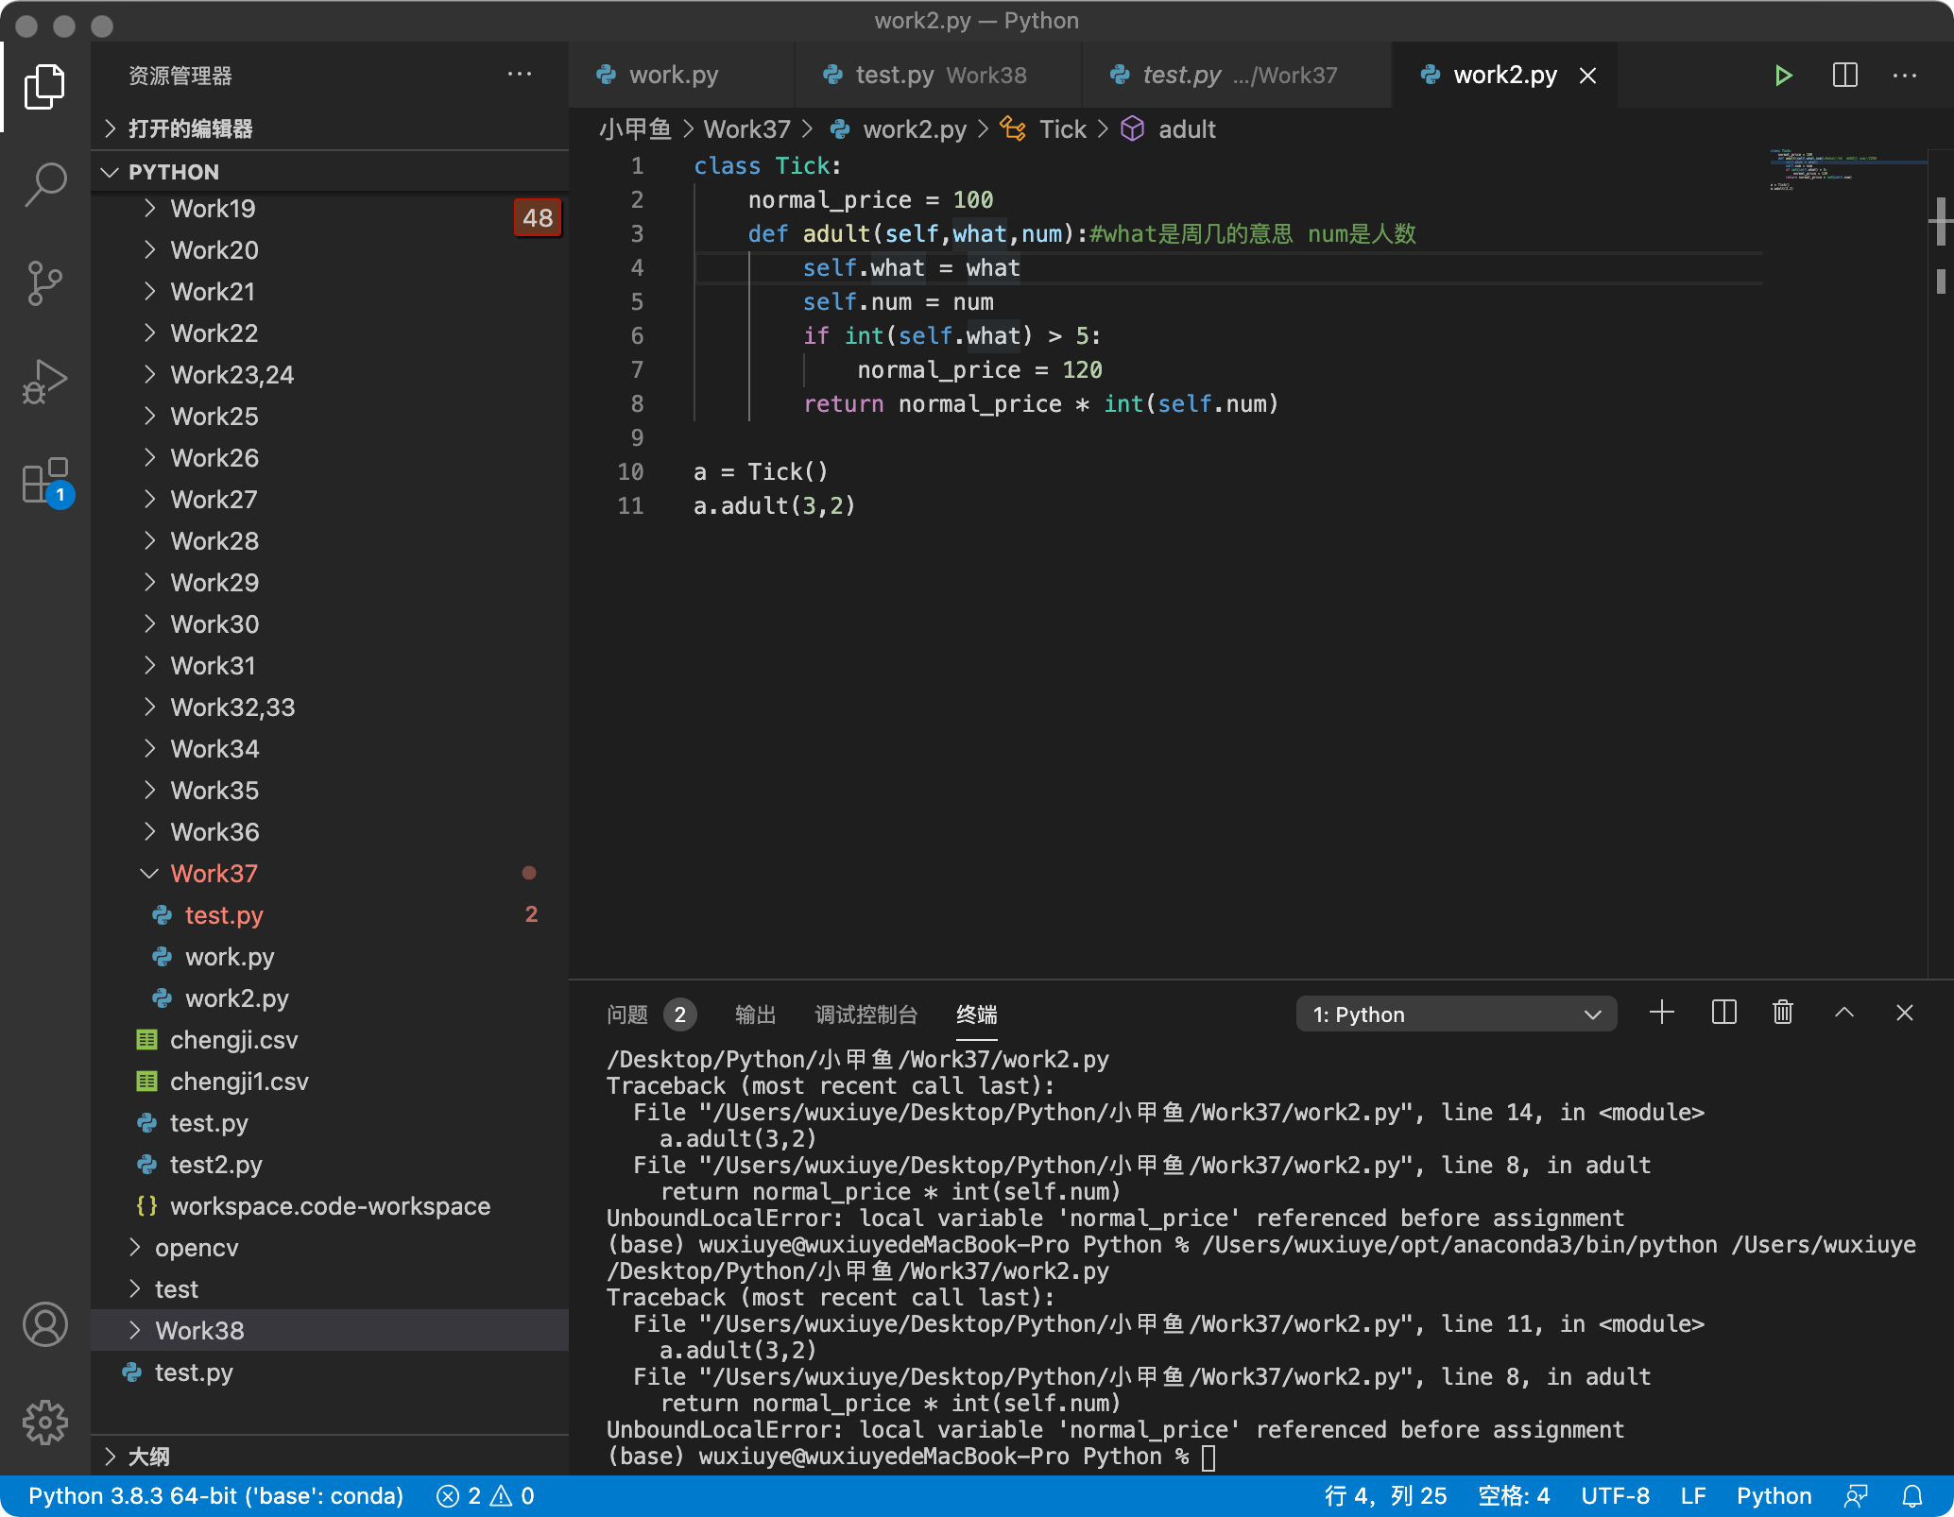Expand the Work38 folder
Image resolution: width=1954 pixels, height=1517 pixels.
330,1331
